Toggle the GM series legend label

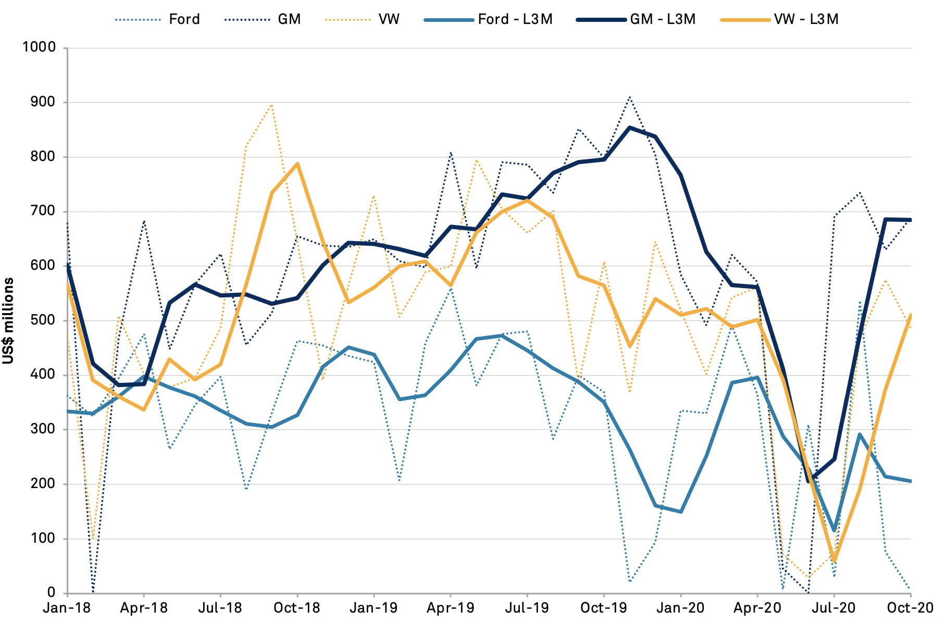tap(289, 20)
